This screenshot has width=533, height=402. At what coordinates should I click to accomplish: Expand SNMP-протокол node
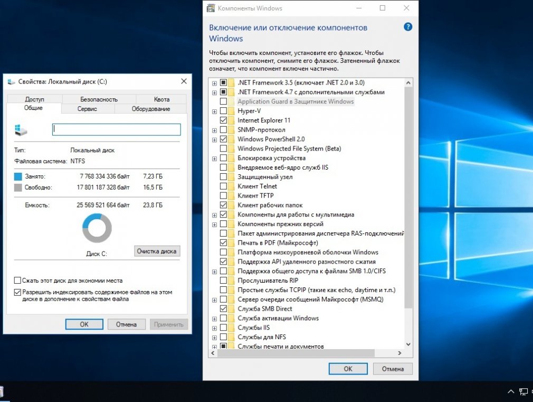[214, 130]
